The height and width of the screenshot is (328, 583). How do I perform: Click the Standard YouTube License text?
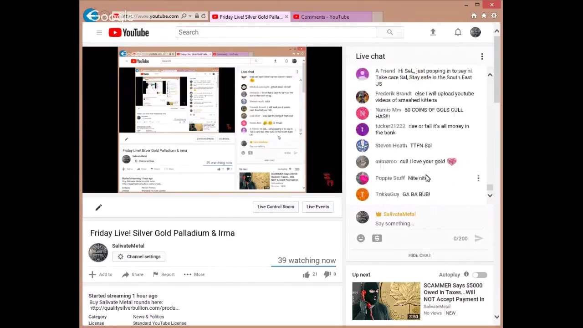click(x=159, y=323)
